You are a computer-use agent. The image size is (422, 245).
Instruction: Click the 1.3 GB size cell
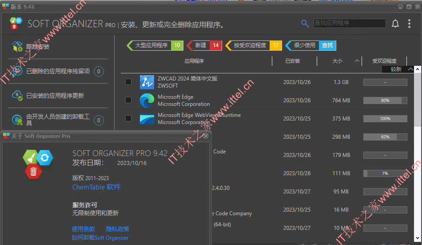(x=341, y=82)
